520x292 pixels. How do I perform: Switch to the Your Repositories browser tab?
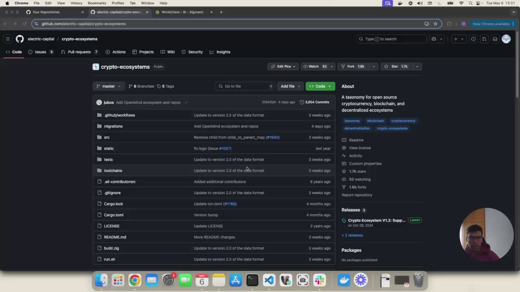55,12
